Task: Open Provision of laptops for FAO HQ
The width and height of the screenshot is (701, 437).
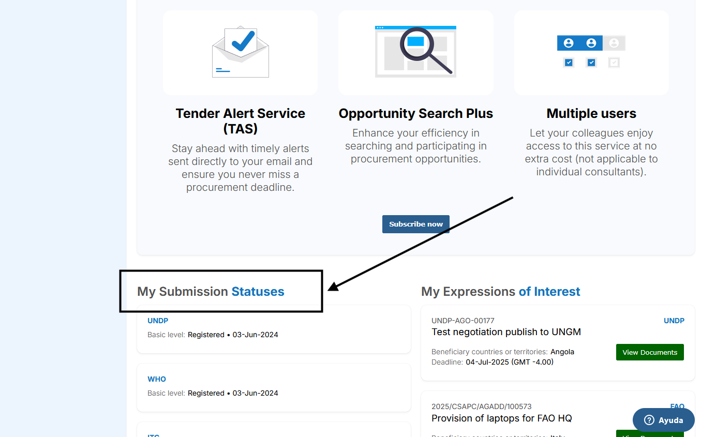Action: (501, 418)
